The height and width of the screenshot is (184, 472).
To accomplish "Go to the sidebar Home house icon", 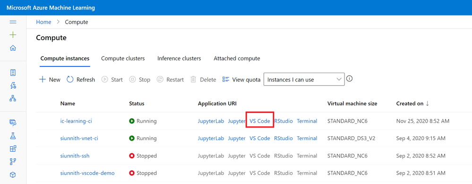I will click(x=13, y=48).
